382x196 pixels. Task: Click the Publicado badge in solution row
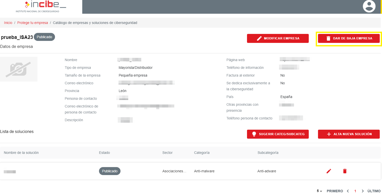coord(110,171)
